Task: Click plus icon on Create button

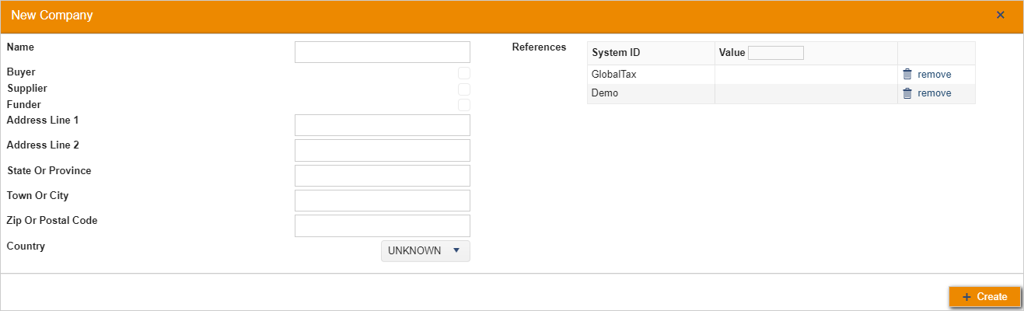Action: 966,297
